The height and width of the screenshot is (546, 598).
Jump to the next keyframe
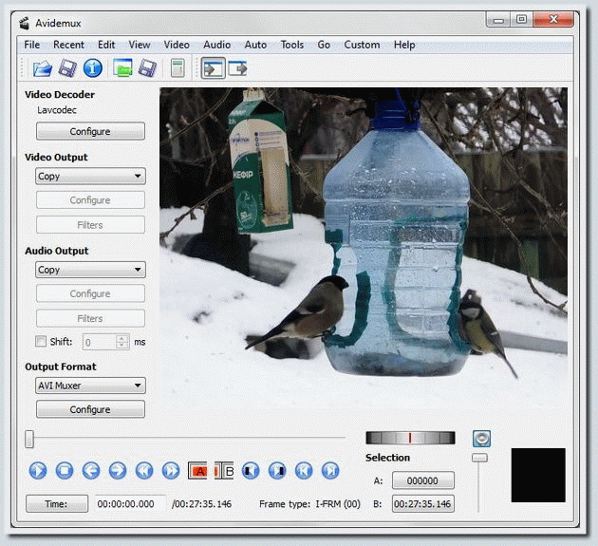click(x=171, y=470)
